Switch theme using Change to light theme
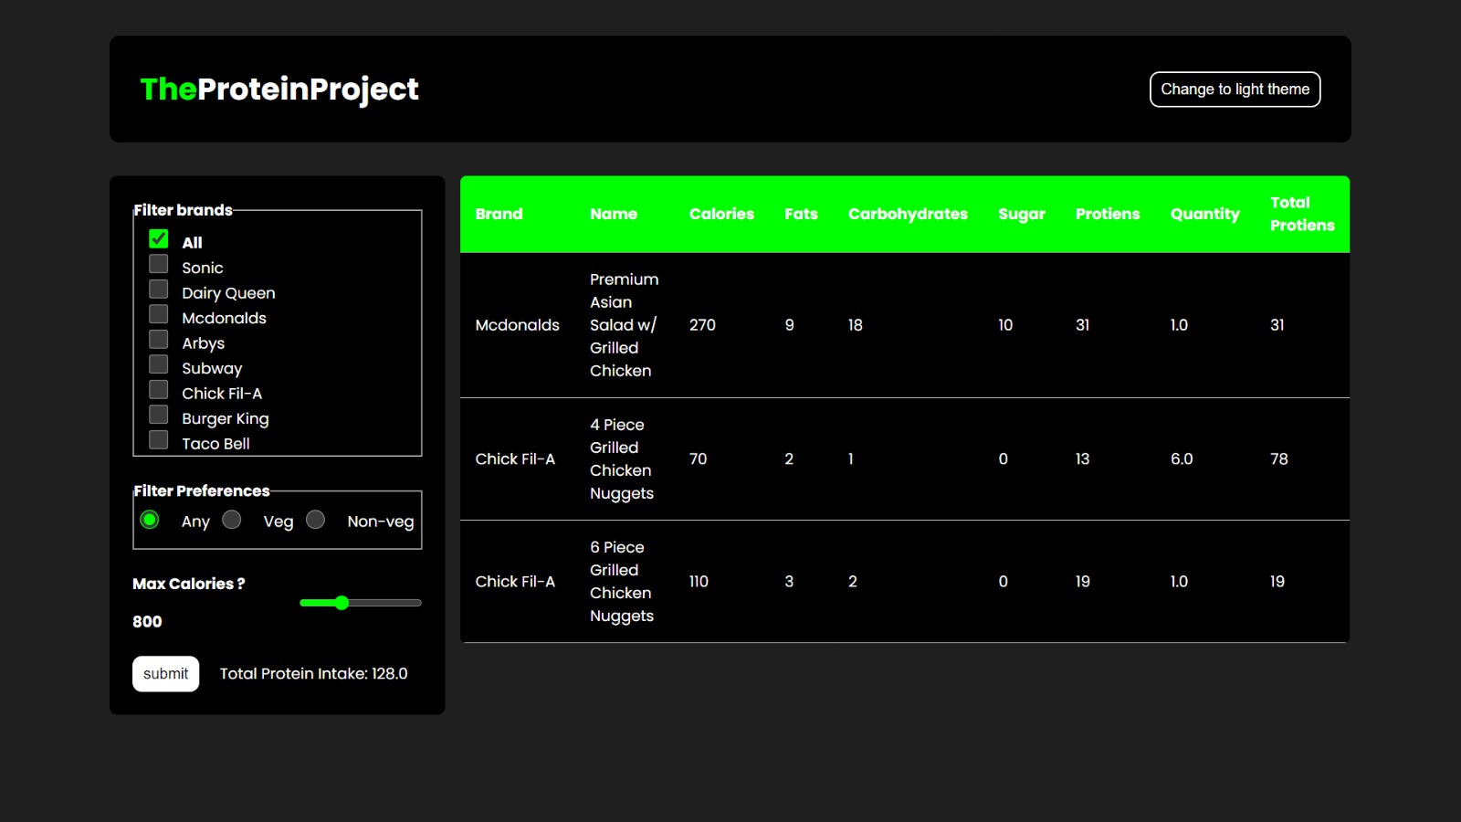Viewport: 1461px width, 822px height. [x=1235, y=90]
